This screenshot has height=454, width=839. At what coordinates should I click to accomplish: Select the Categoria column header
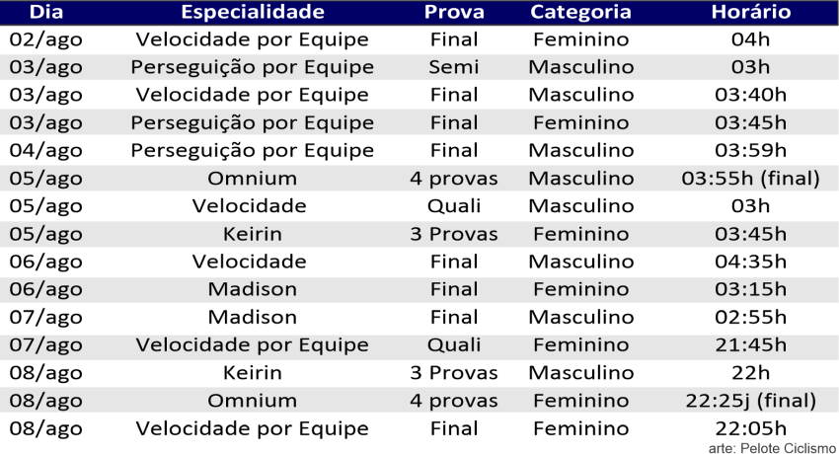580,13
